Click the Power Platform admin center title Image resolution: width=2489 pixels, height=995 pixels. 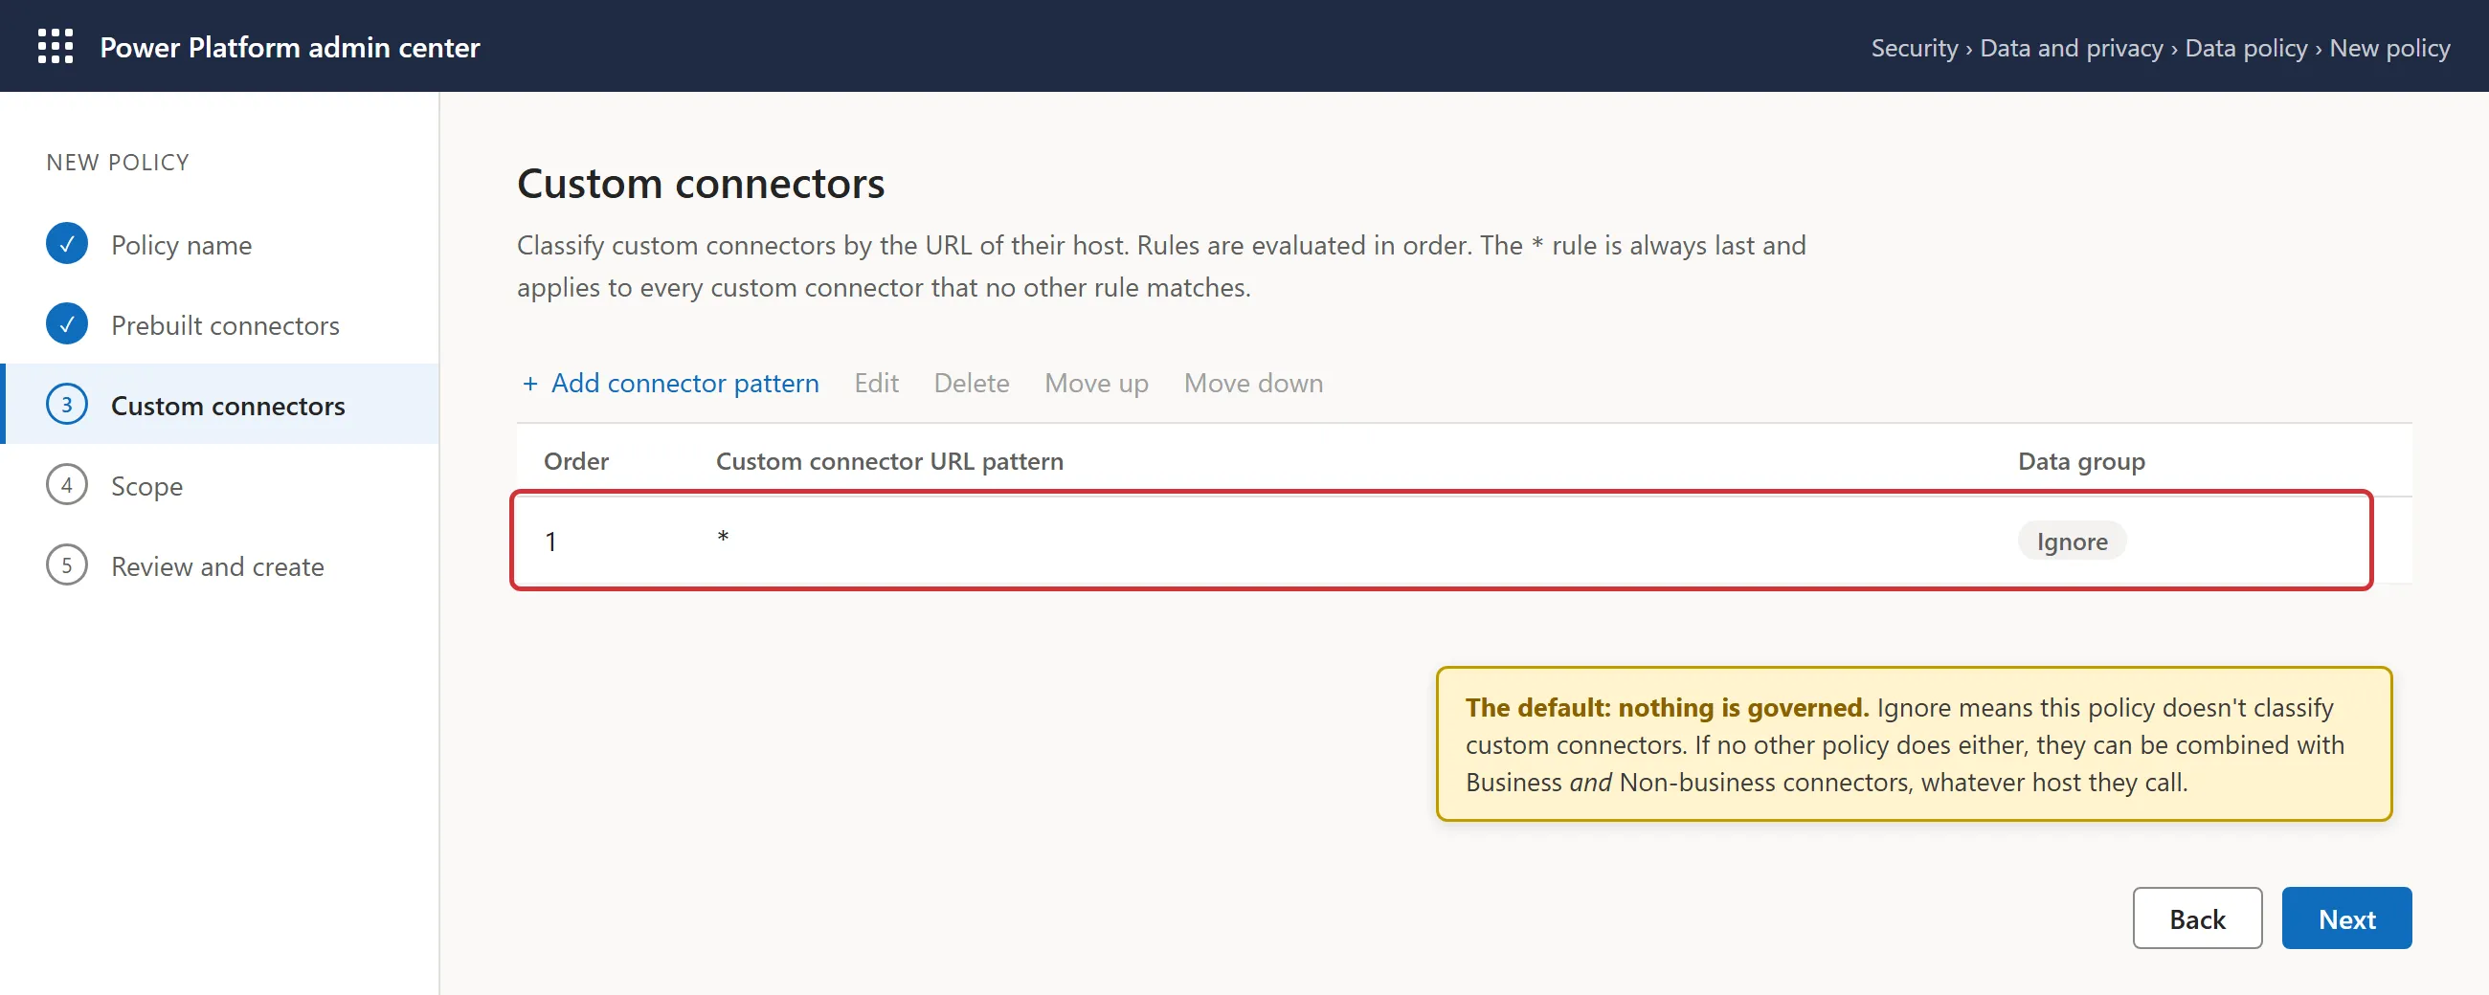click(290, 46)
